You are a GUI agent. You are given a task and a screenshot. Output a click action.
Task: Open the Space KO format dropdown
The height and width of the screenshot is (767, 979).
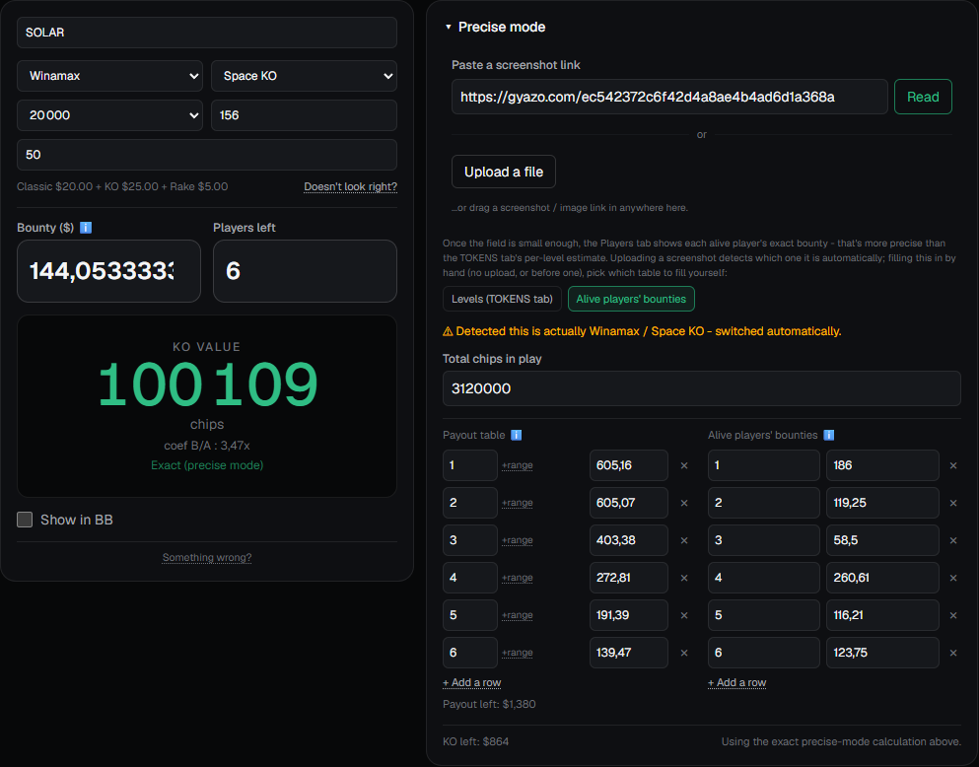[304, 76]
